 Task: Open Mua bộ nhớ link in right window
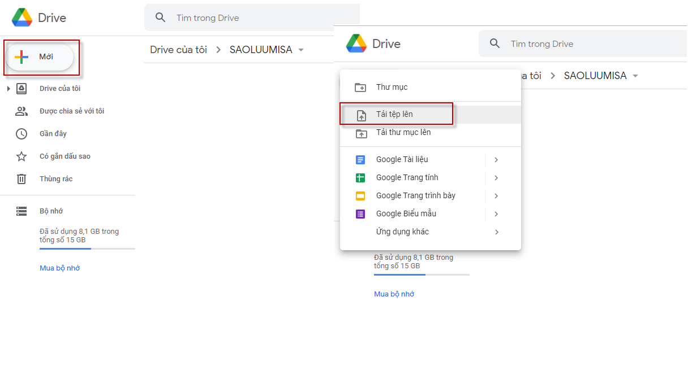[x=394, y=294]
